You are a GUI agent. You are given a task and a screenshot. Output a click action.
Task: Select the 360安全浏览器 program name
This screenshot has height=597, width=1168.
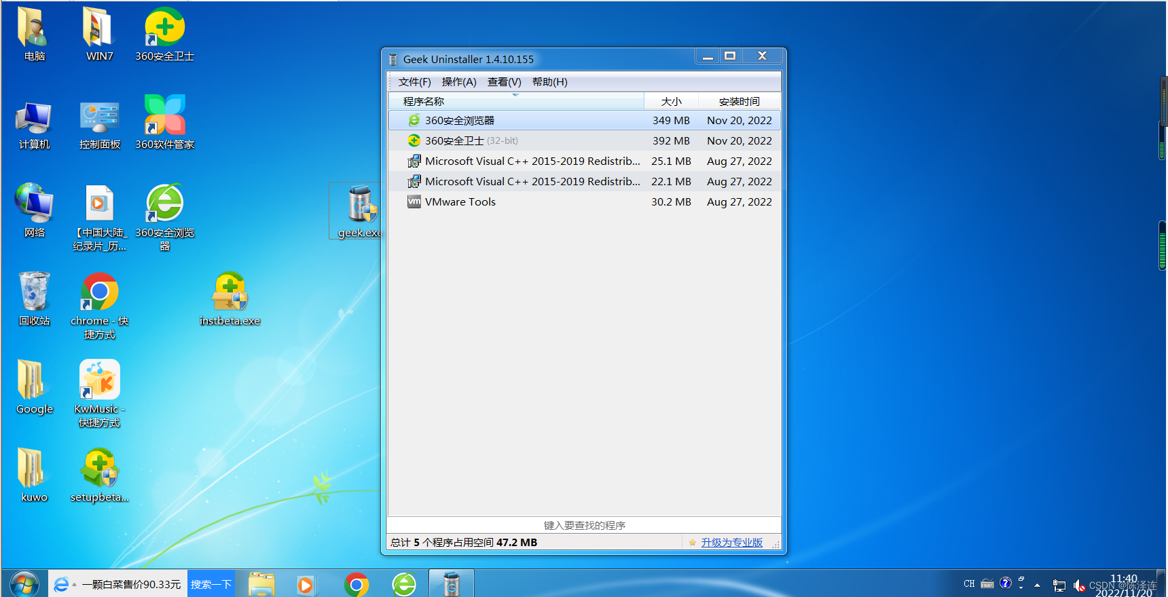[460, 120]
